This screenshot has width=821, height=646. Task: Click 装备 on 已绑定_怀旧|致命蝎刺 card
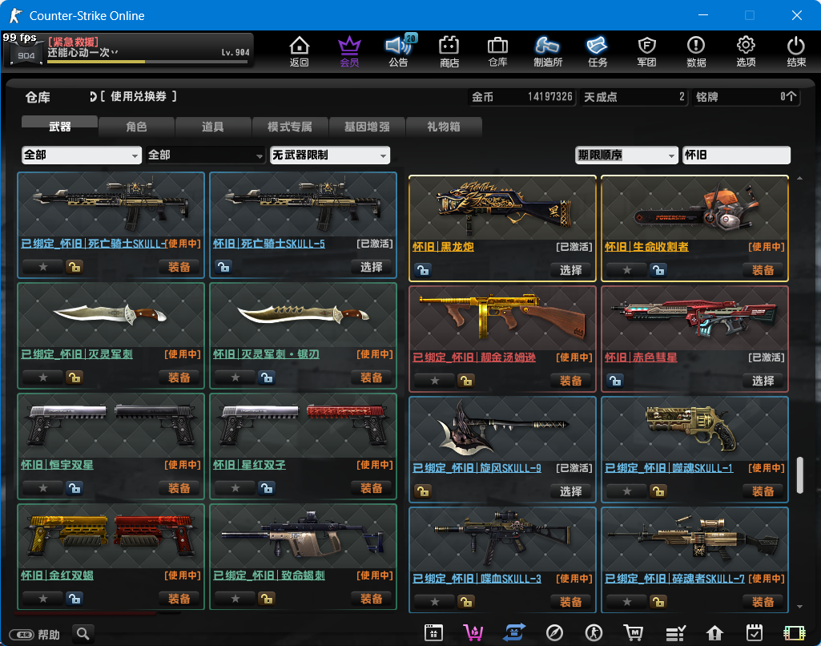point(371,599)
